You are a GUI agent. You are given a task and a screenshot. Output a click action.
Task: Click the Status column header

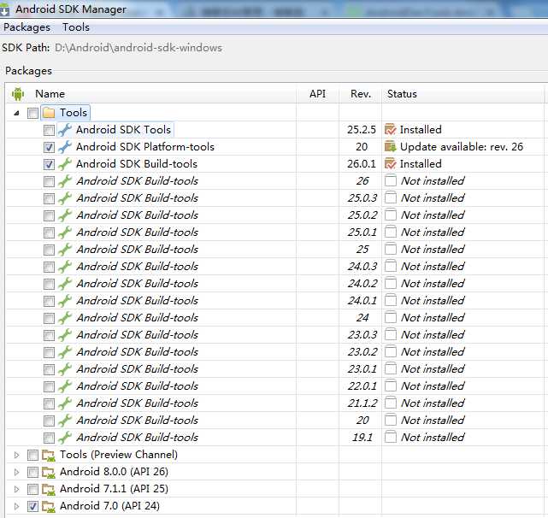coord(402,94)
